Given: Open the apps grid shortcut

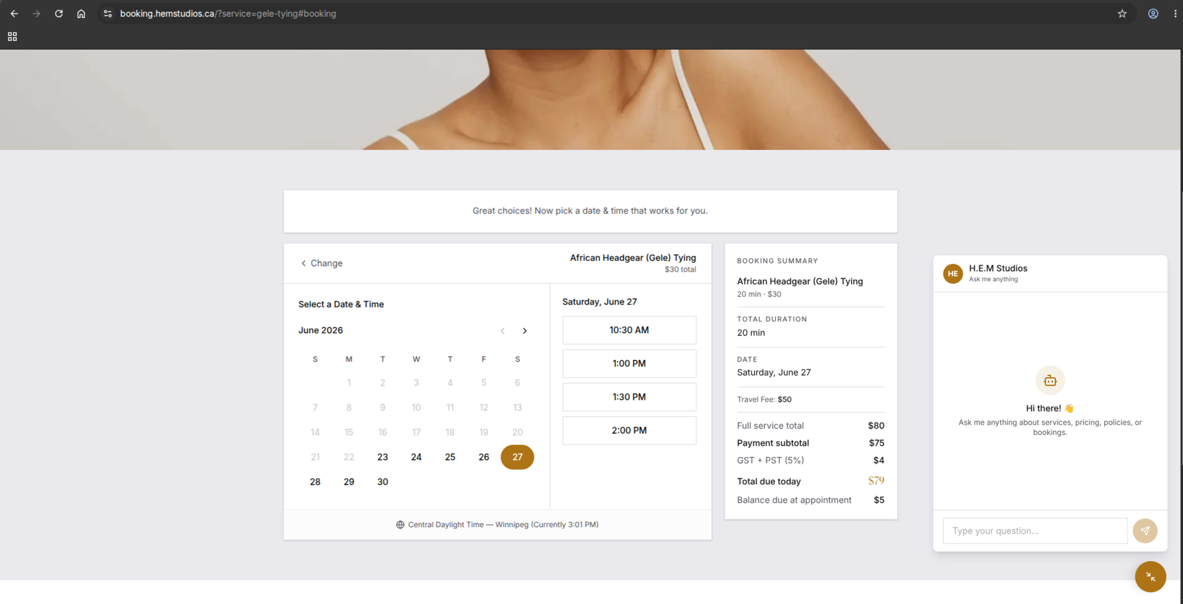Looking at the screenshot, I should 12,36.
